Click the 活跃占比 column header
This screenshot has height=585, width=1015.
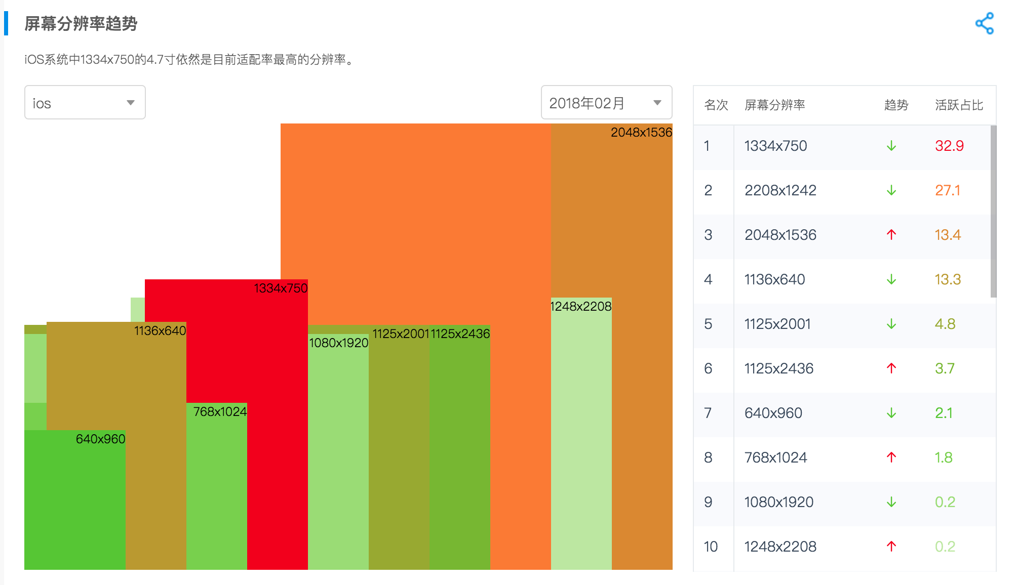coord(958,105)
